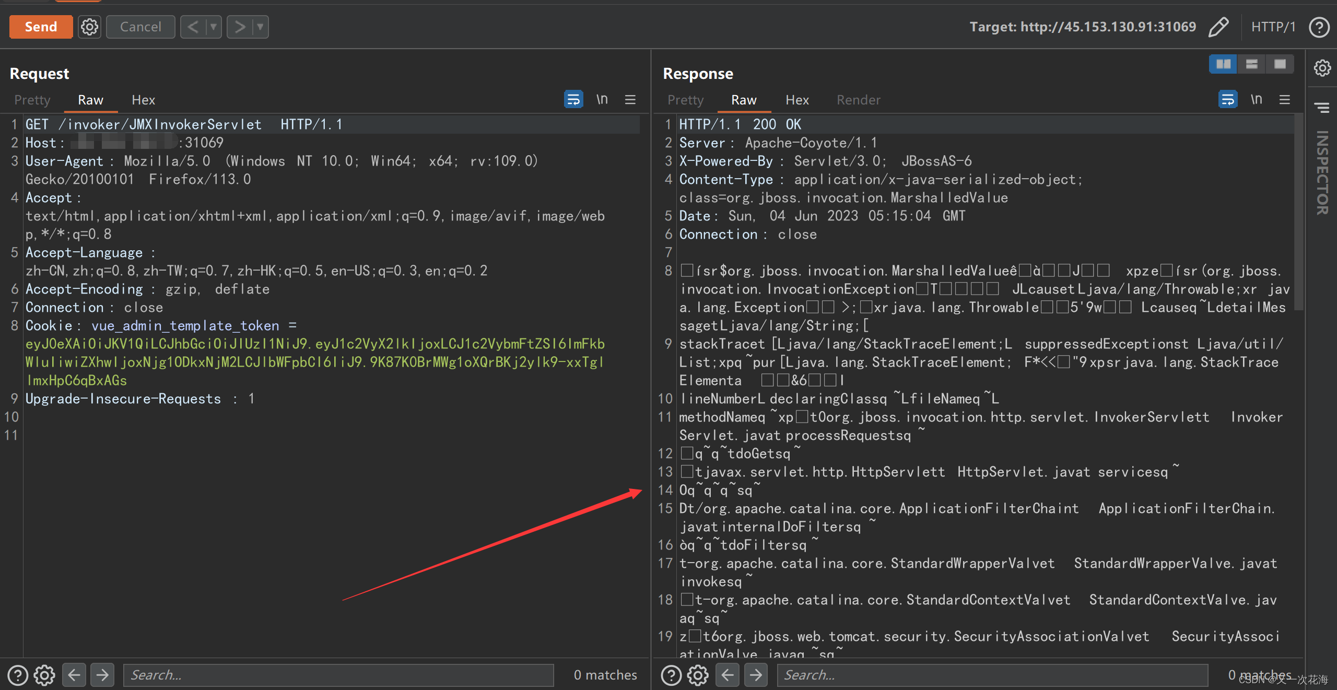Click the GET /invoker/JMXInvokerServlet request line
1337x690 pixels.
[184, 124]
